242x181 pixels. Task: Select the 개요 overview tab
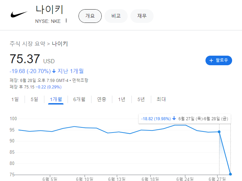90,16
